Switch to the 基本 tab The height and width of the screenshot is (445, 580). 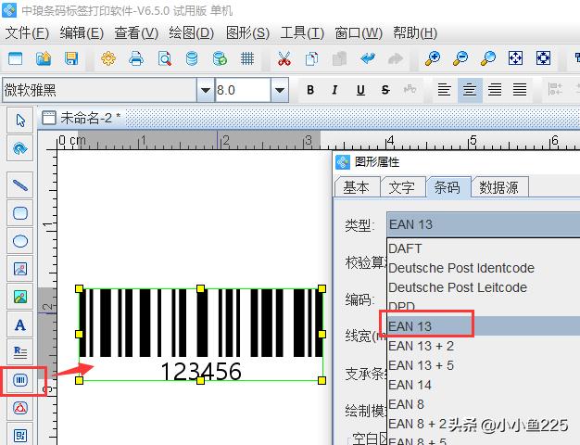[x=357, y=187]
